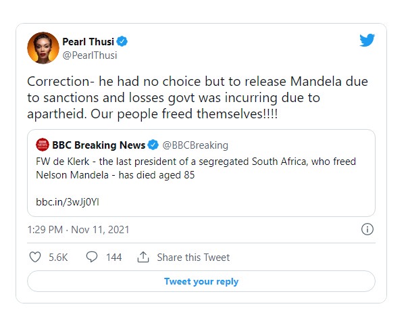This screenshot has width=408, height=317.
Task: Click the Pearl Thusi display name
Action: 88,42
